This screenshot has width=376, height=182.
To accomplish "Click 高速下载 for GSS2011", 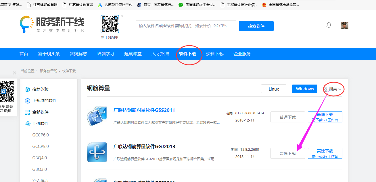I will click(x=325, y=117).
